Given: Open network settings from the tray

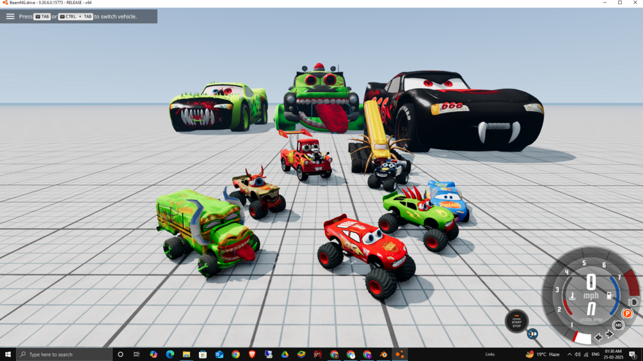Looking at the screenshot, I should point(586,355).
